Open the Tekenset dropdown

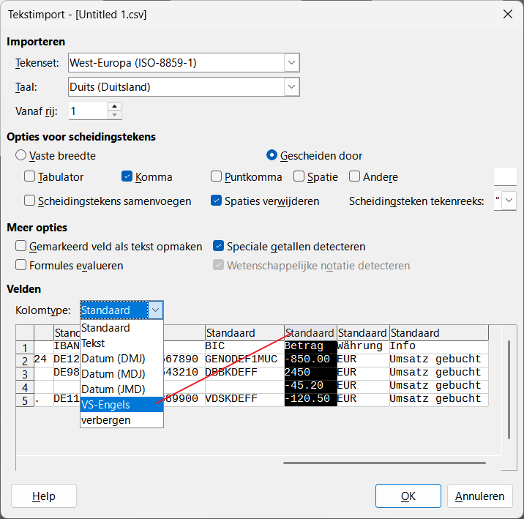(x=292, y=63)
